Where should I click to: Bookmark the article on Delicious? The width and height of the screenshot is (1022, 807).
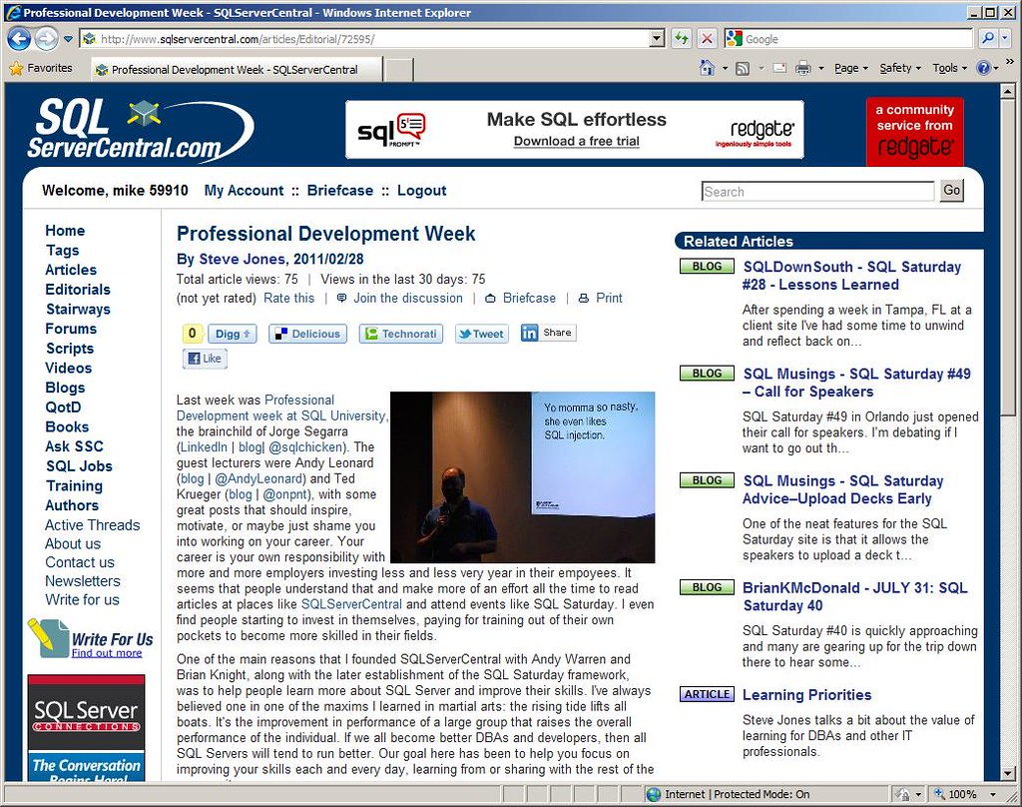click(307, 334)
